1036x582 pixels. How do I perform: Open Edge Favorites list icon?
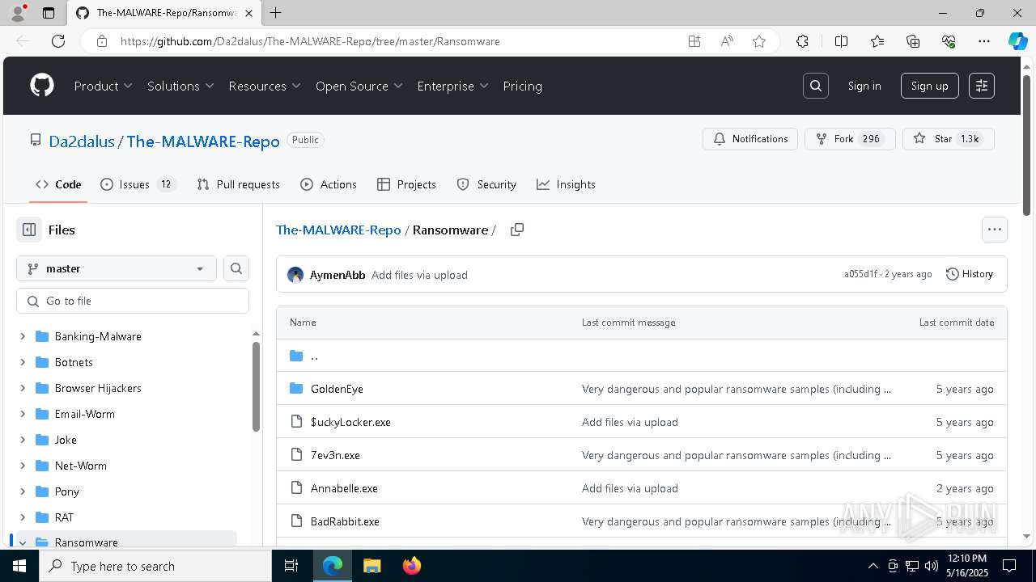click(x=877, y=41)
